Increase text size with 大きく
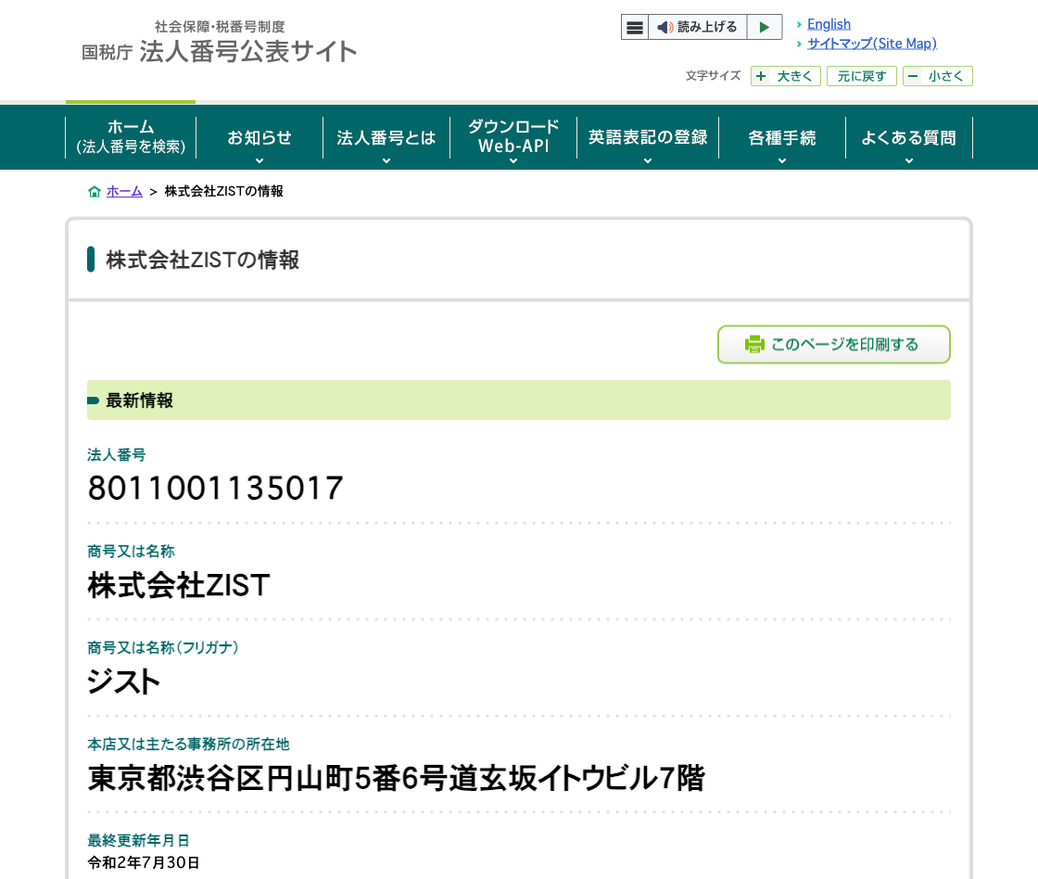 click(786, 76)
